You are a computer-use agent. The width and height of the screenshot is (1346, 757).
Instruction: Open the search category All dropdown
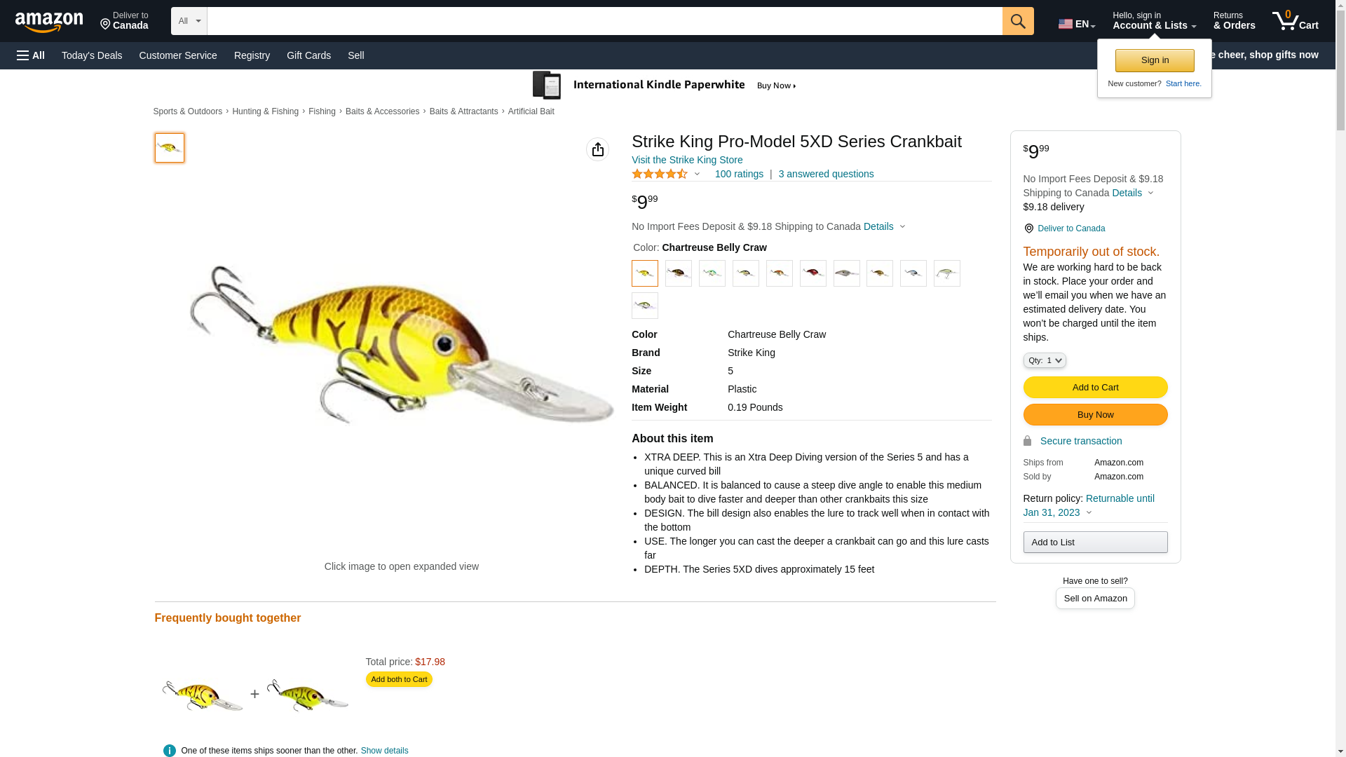(x=189, y=21)
